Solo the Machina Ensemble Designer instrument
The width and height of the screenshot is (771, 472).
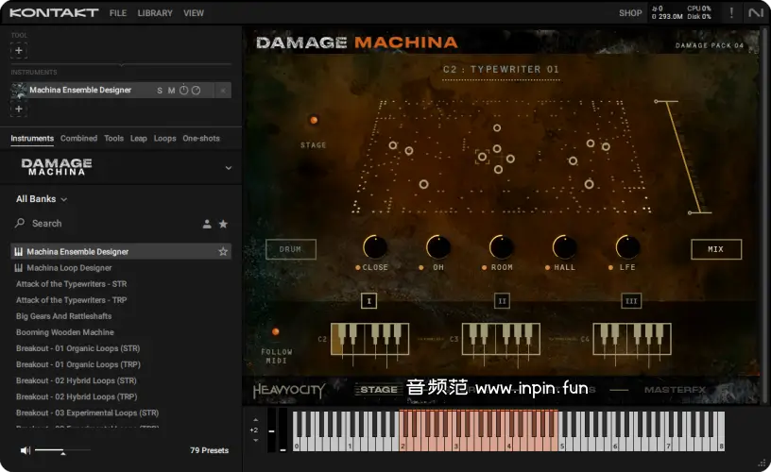tap(160, 91)
